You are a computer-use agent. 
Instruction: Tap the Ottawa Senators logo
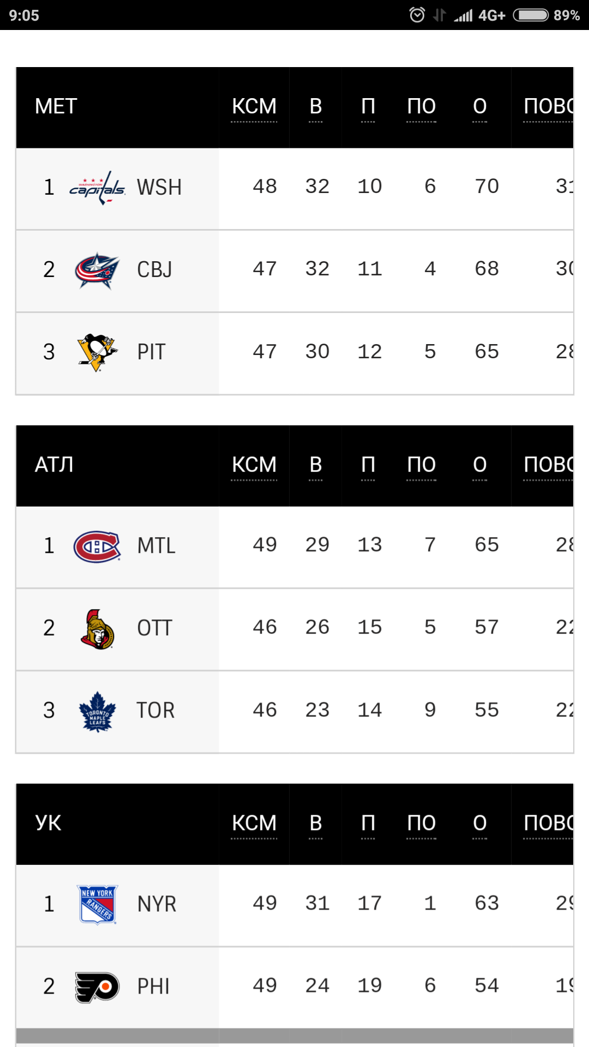pos(97,629)
